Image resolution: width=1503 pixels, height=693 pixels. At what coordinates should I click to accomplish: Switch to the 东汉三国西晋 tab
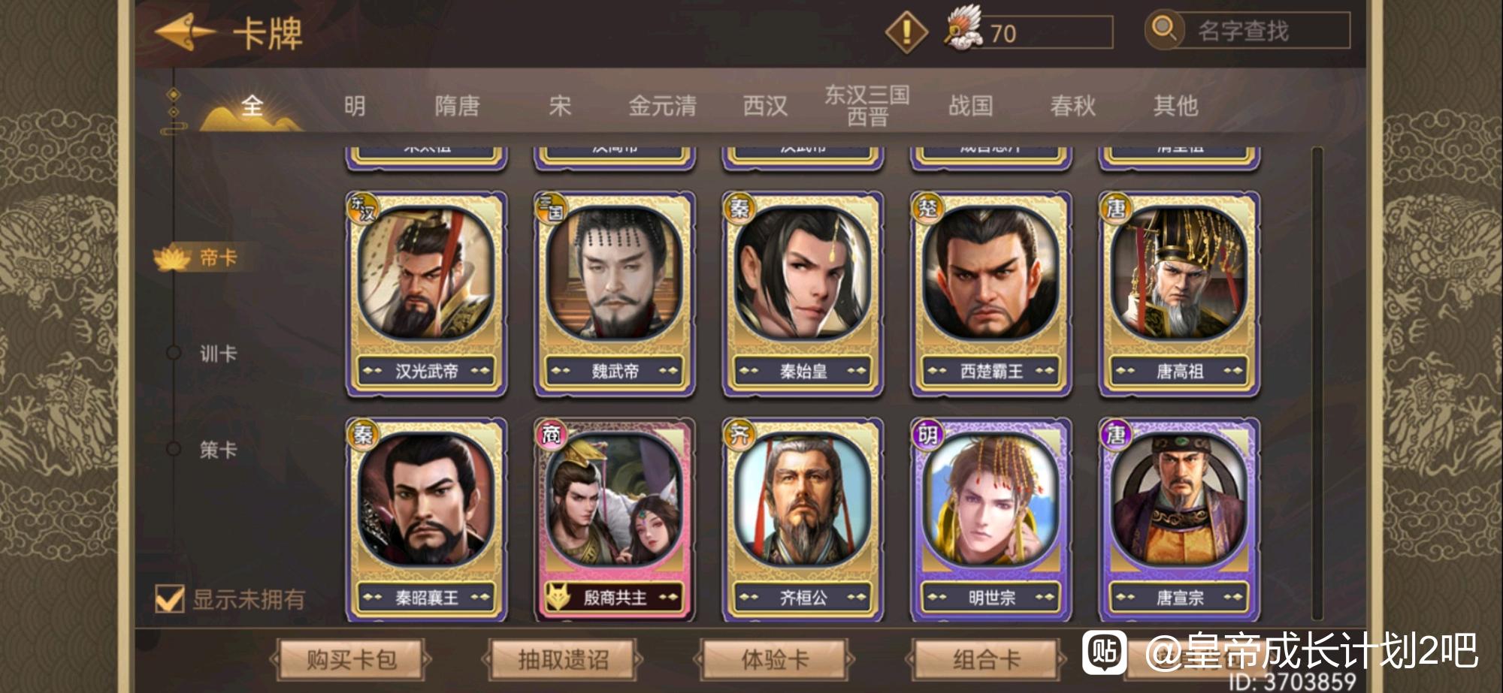[867, 105]
